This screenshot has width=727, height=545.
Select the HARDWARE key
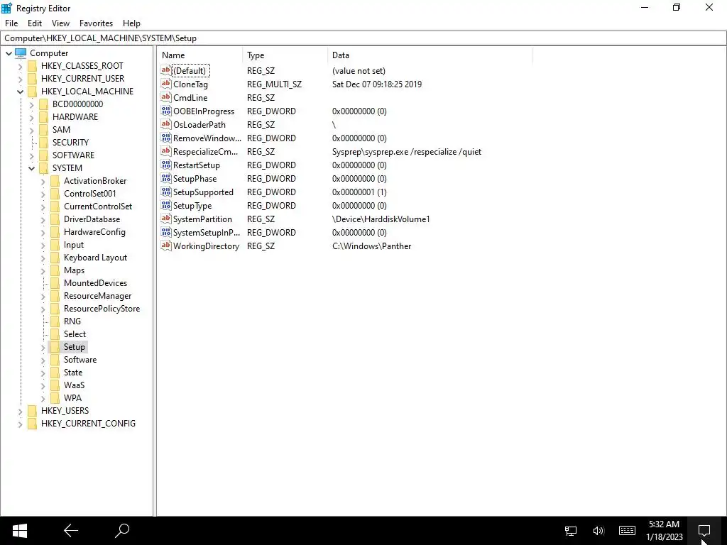(x=75, y=117)
